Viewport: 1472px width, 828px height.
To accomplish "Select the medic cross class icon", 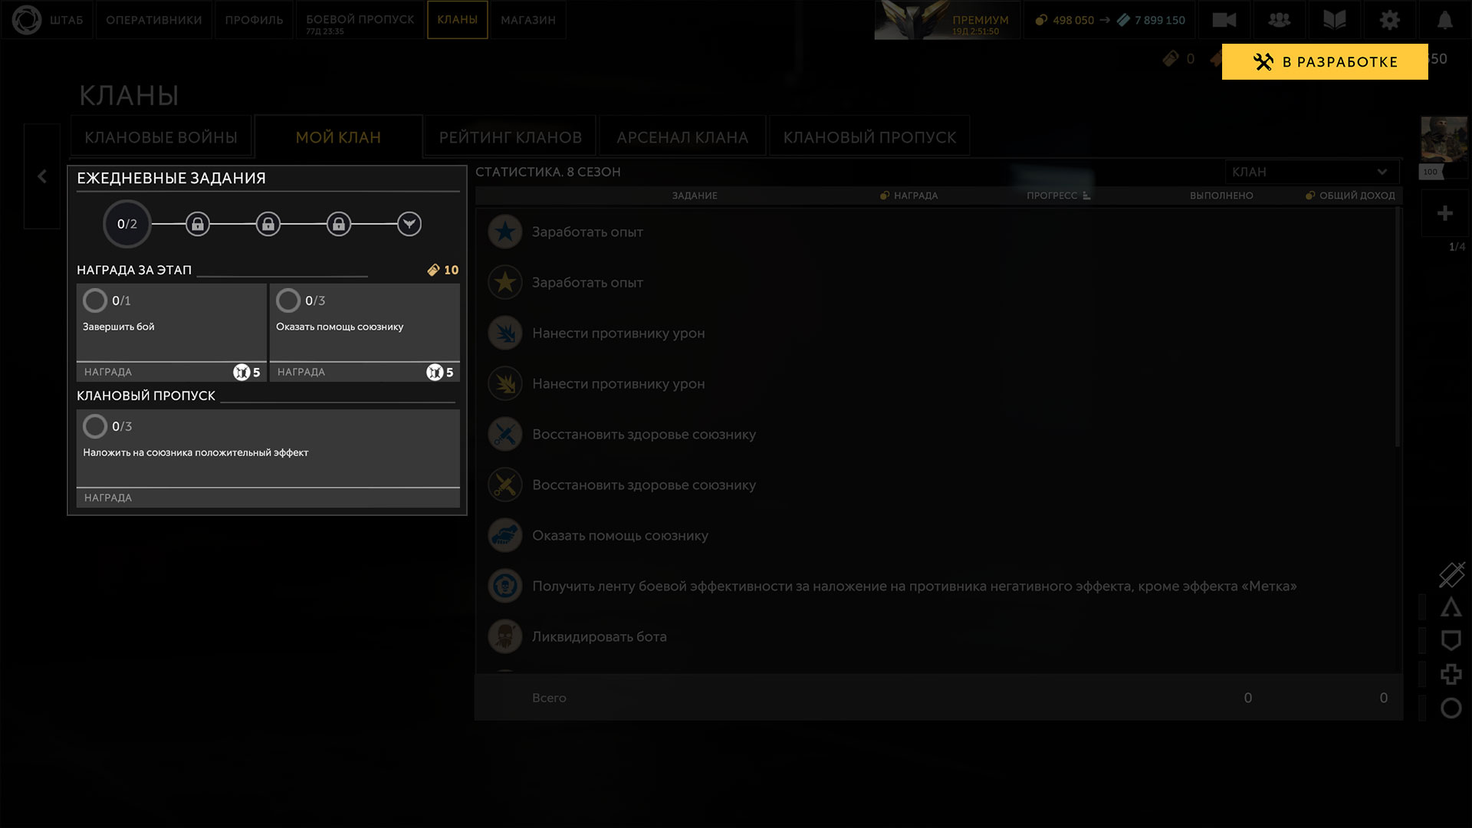I will tap(1451, 674).
